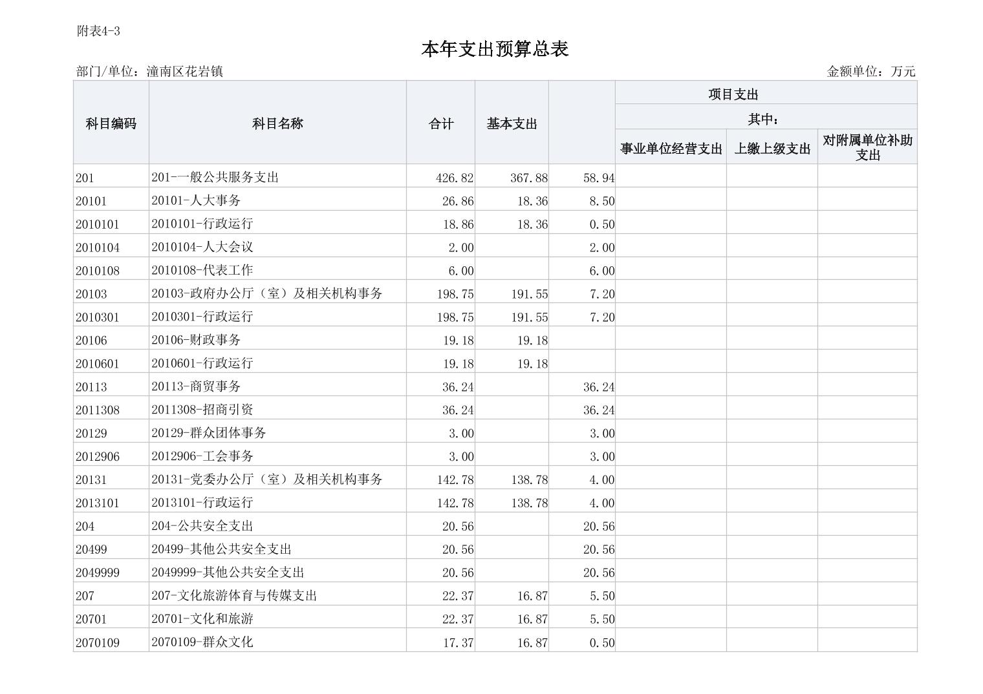Image resolution: width=983 pixels, height=694 pixels.
Task: Select the 2070109-群众文化 cell
Action: [202, 642]
